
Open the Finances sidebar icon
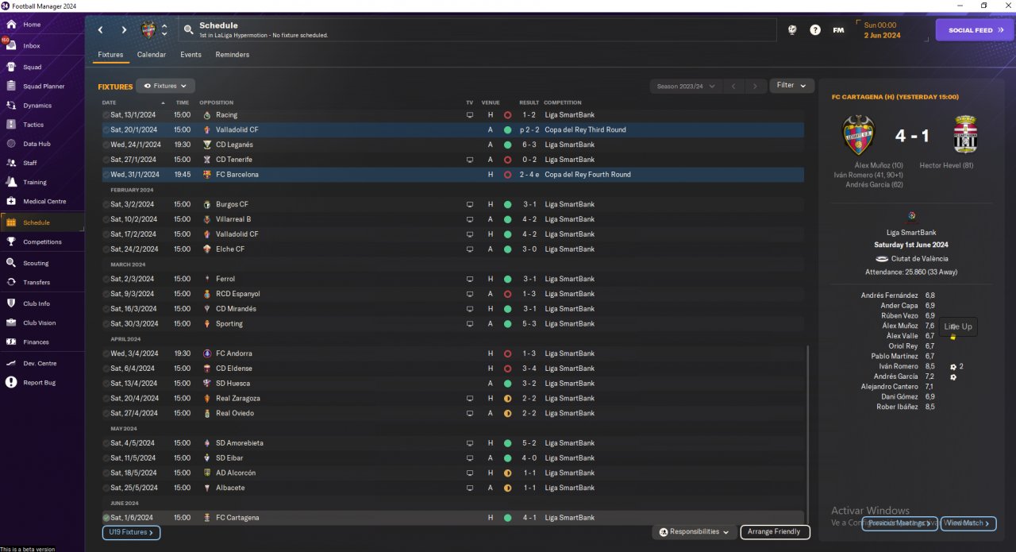11,342
